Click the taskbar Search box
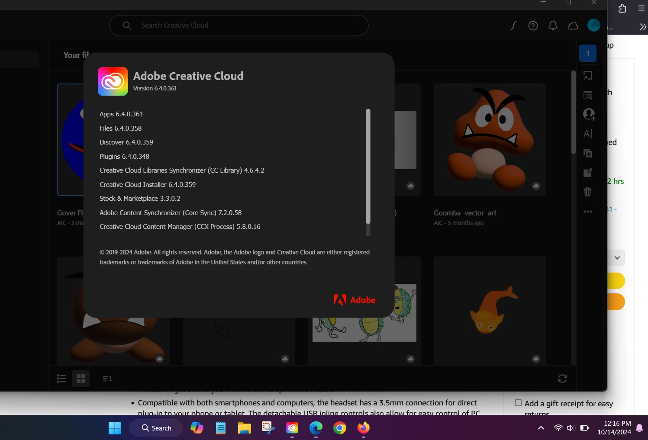648x440 pixels. (x=156, y=428)
